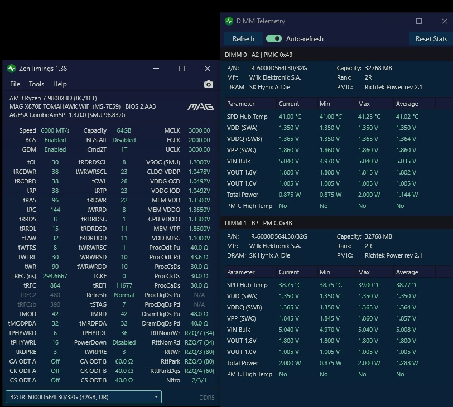Close the ZenTimings window
The image size is (453, 407).
tap(208, 69)
